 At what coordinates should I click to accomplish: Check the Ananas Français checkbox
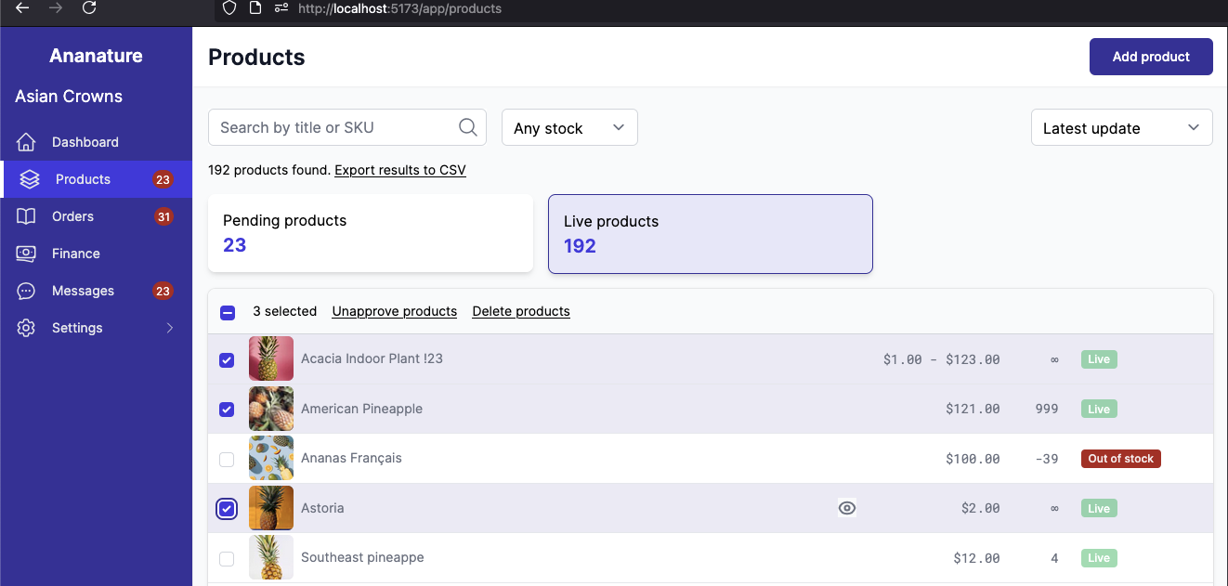227,458
